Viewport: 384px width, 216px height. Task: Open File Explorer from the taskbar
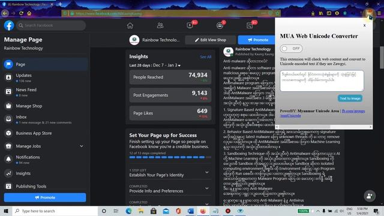(141, 211)
